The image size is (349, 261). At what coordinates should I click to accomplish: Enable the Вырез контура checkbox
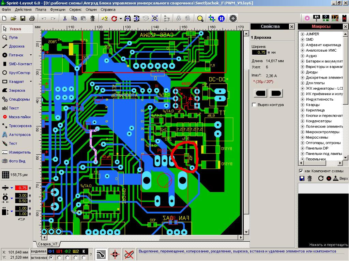coord(254,105)
